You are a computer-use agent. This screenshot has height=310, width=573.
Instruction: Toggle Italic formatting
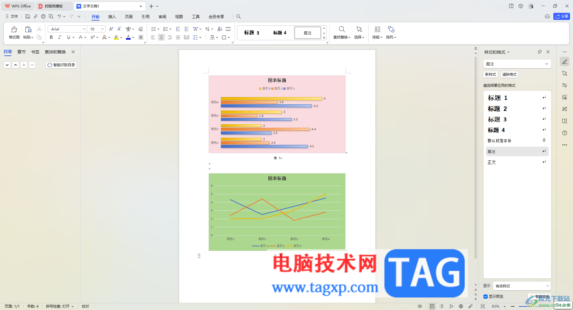(x=59, y=37)
